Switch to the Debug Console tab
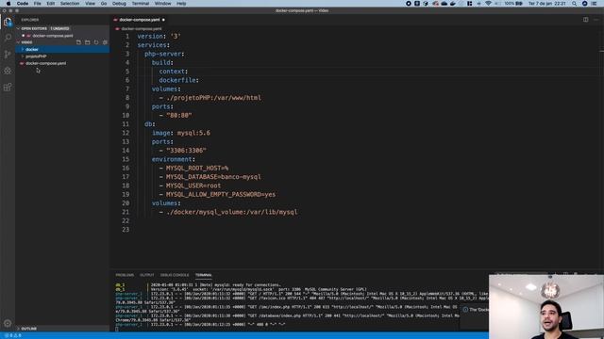The width and height of the screenshot is (604, 339). coord(175,275)
